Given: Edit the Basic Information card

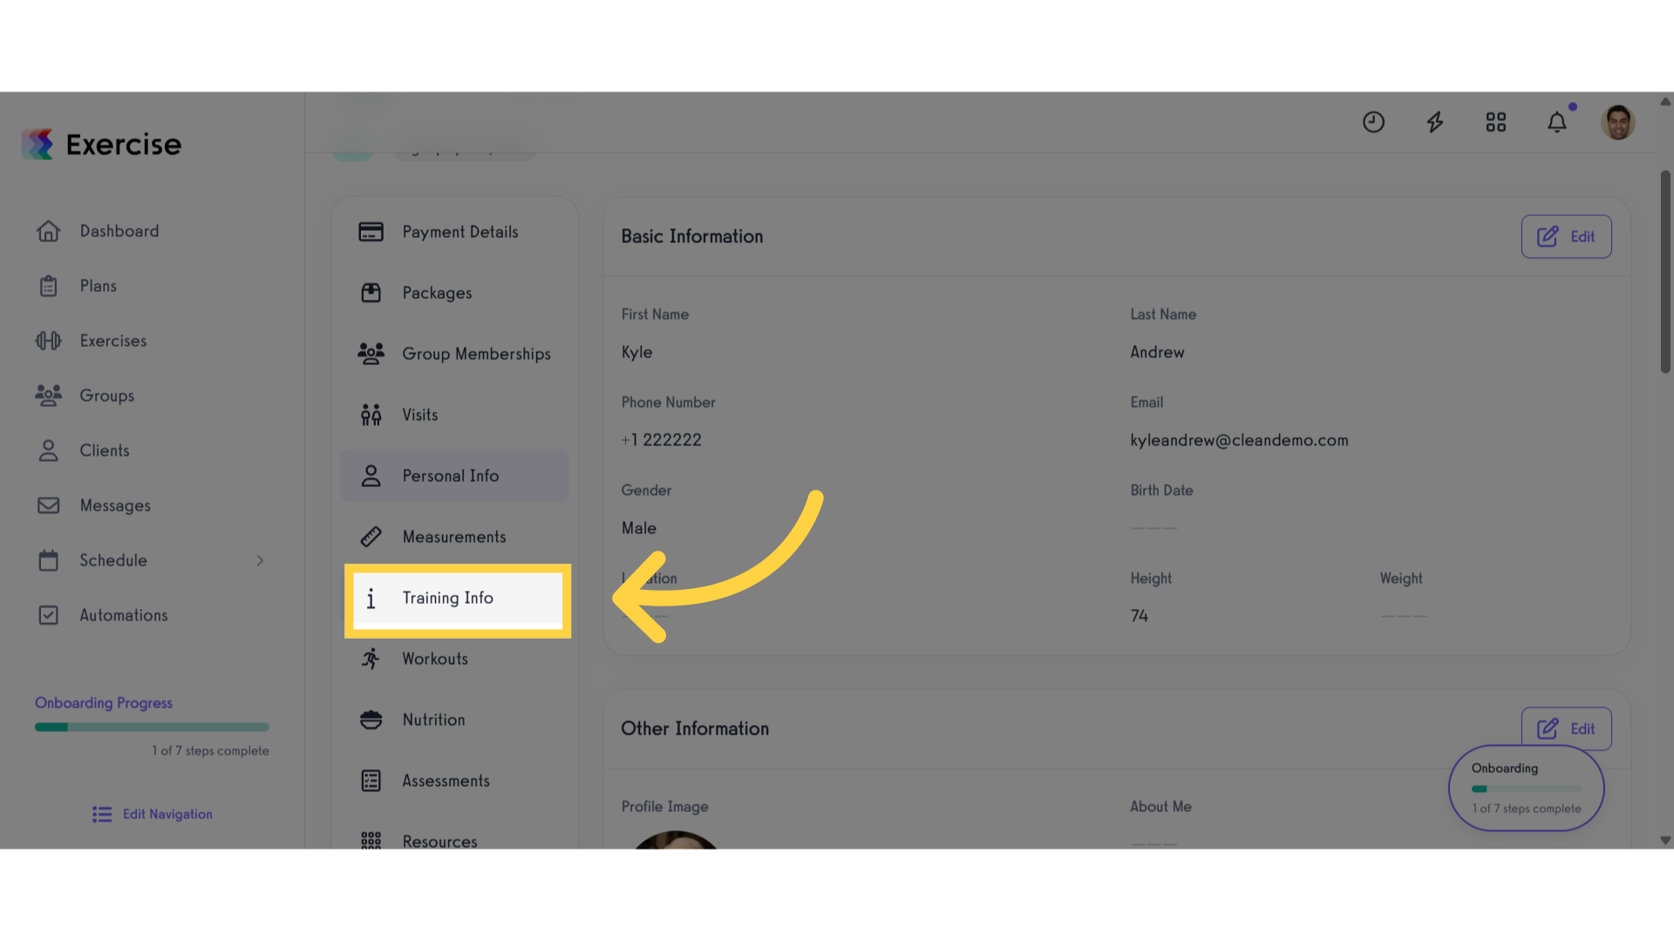Looking at the screenshot, I should click(1566, 236).
